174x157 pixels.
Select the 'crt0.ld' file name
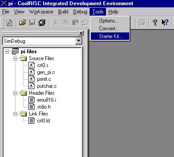tap(43, 121)
